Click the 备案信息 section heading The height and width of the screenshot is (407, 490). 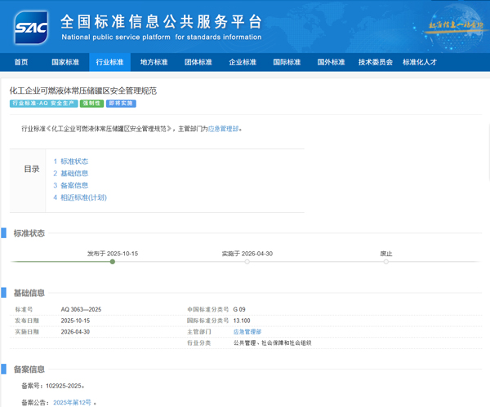tap(29, 369)
